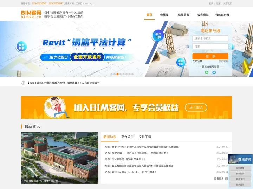The image size is (253, 189).
Task: Open the news item 多地明确：一造对应工程师职称
Action: 136,153
